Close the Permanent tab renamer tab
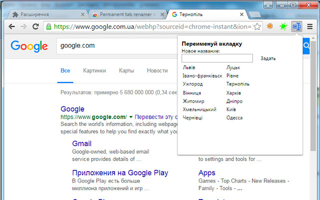This screenshot has height=200, width=320. [x=162, y=14]
